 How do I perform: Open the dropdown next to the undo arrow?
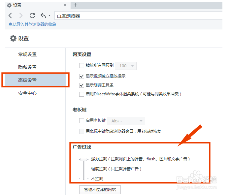point(49,15)
